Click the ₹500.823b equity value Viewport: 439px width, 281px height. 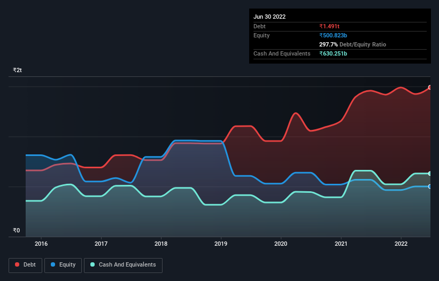pos(333,35)
